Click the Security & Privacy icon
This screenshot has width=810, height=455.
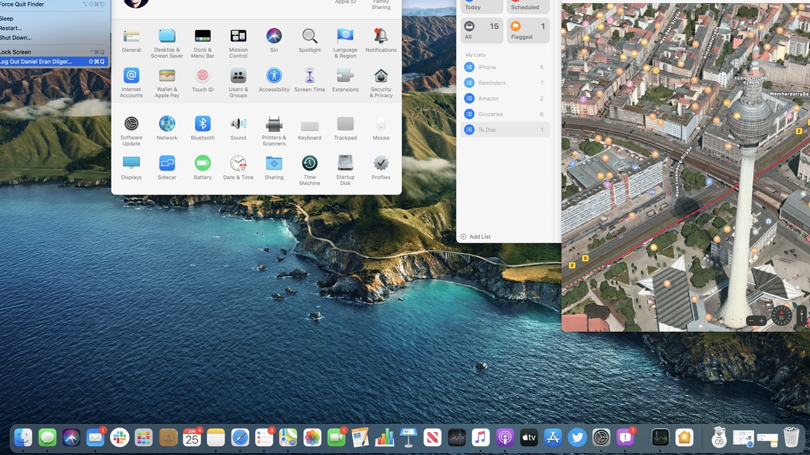point(381,76)
